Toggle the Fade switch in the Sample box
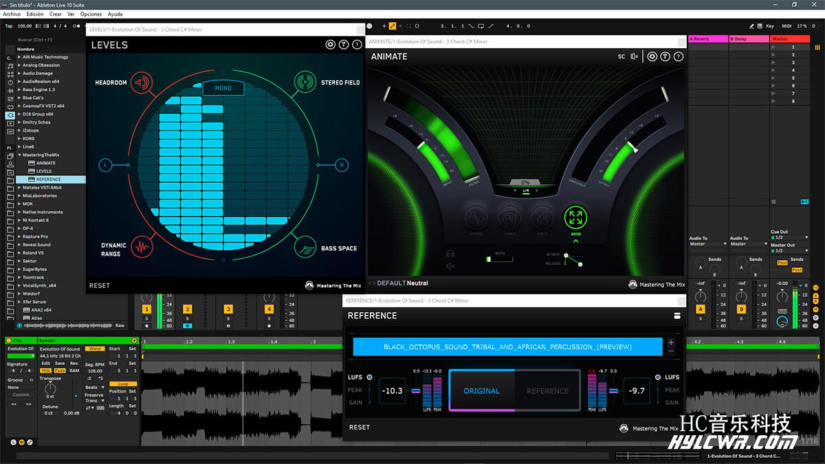The width and height of the screenshot is (825, 464). click(60, 371)
